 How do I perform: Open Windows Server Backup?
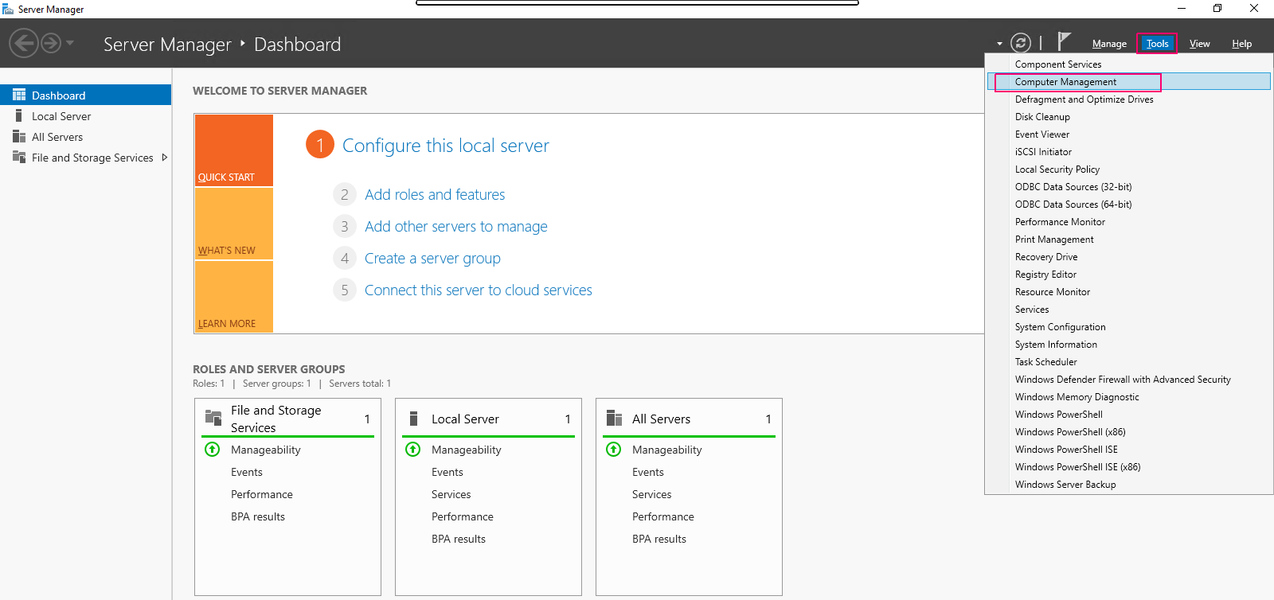(x=1128, y=485)
